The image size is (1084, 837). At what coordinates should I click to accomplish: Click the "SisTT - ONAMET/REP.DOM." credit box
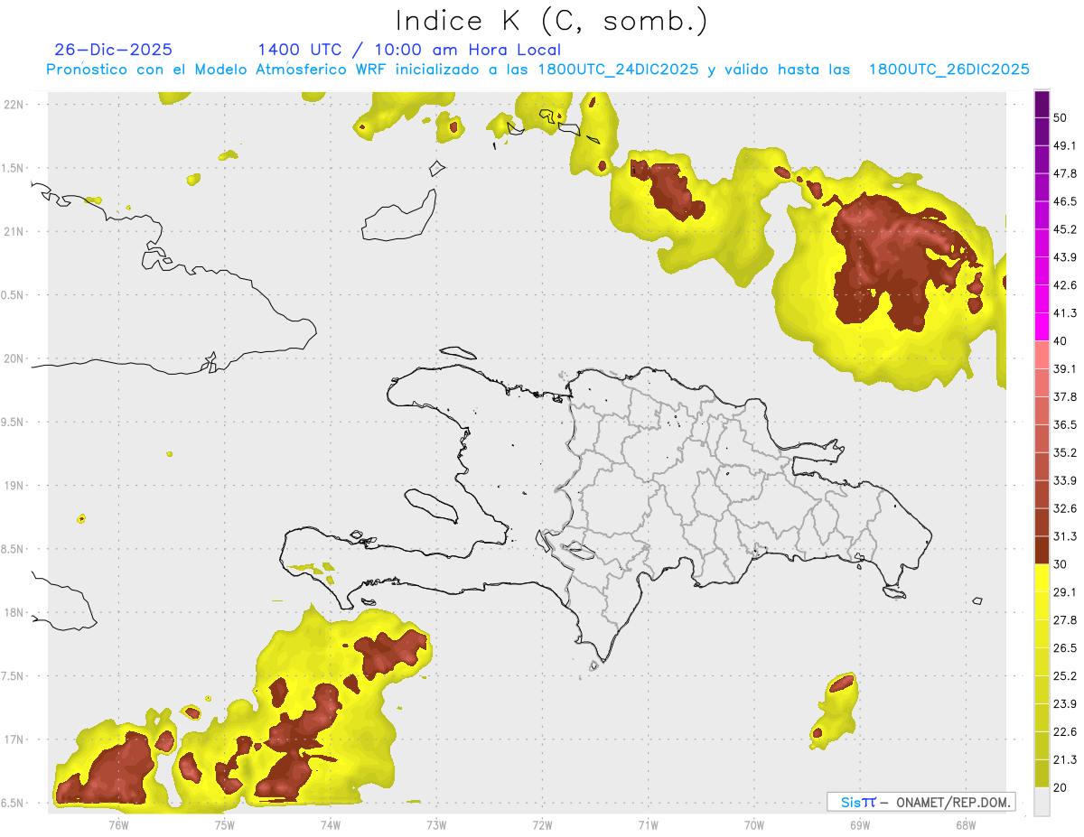point(920,802)
